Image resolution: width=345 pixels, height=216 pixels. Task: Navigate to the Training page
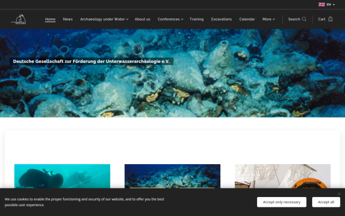click(197, 19)
